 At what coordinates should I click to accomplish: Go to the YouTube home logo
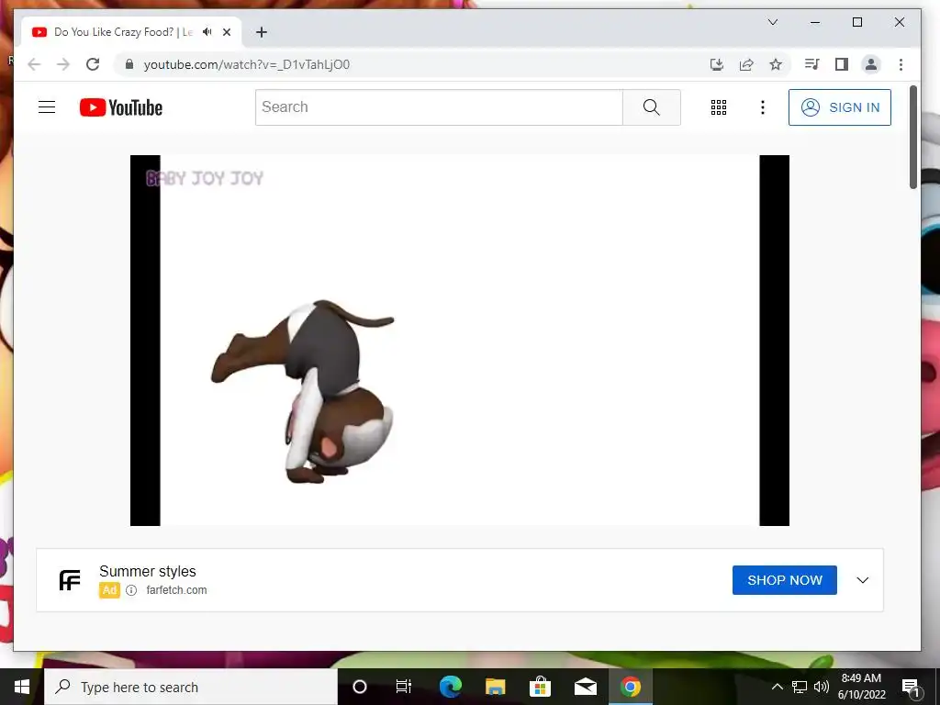pyautogui.click(x=121, y=108)
